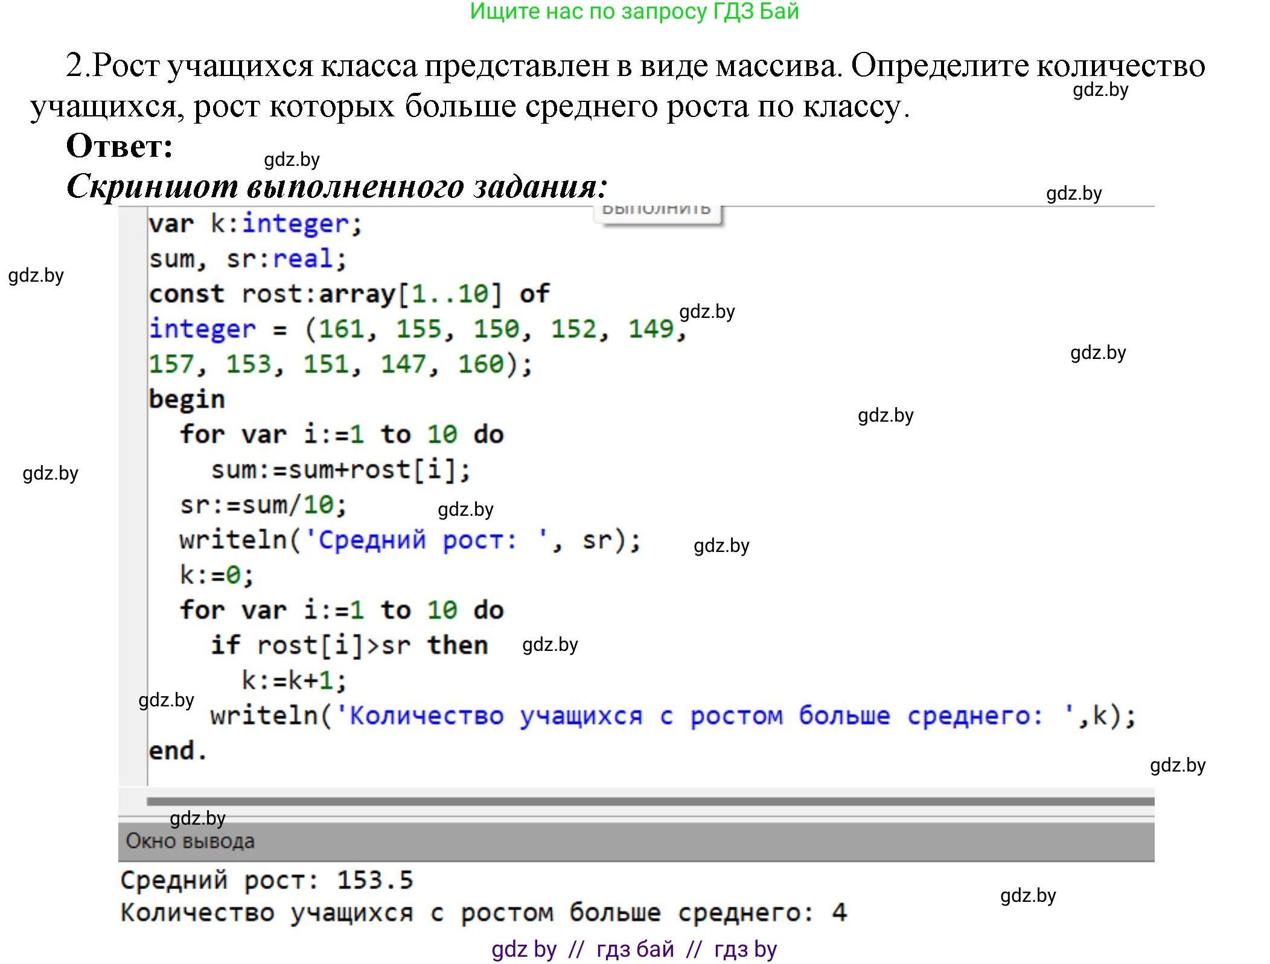Click the line 'sum, sr:real;'
1270x964 pixels.
tap(247, 259)
